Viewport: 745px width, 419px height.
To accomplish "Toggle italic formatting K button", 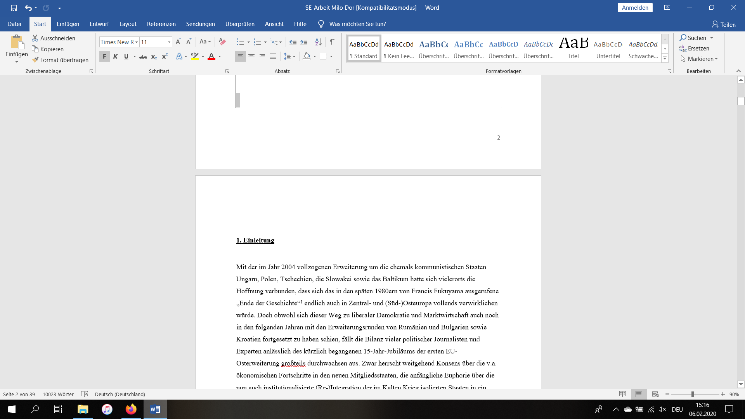I will [x=115, y=56].
